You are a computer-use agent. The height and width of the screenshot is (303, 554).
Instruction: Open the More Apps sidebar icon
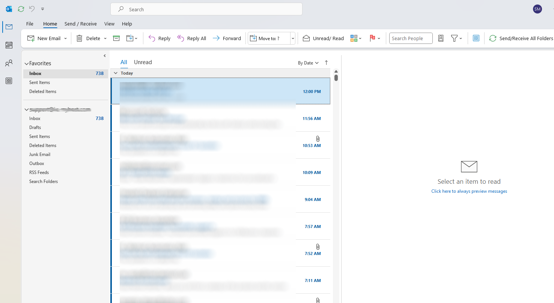coord(9,81)
